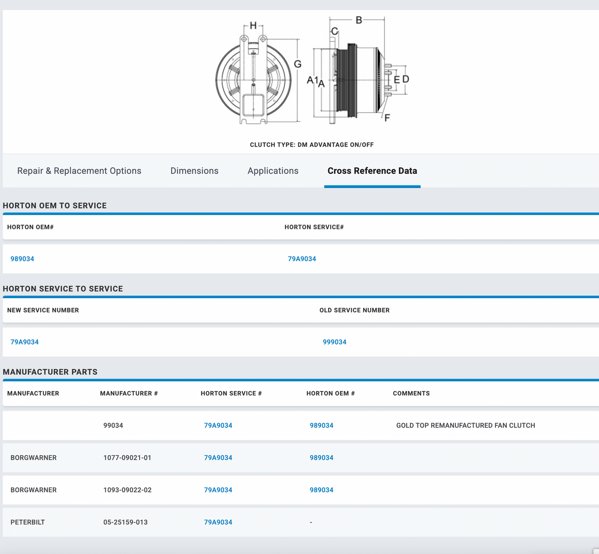
Task: Open Horton Service# 79A9034 in OEM to Service table
Action: coord(302,259)
